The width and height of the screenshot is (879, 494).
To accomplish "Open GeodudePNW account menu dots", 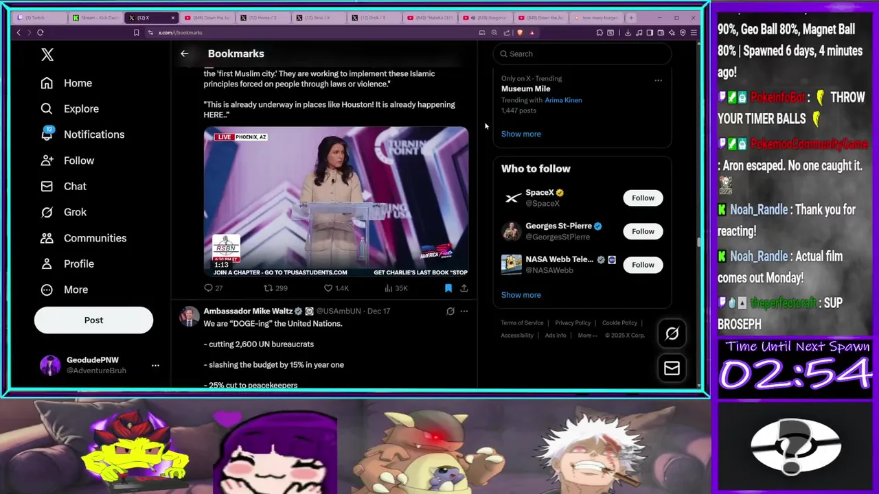I will click(155, 365).
